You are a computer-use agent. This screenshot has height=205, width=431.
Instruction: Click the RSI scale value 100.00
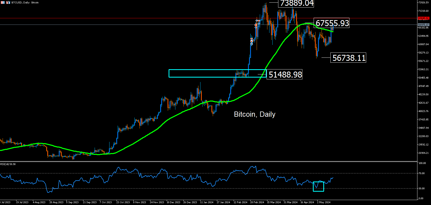coord(422,163)
